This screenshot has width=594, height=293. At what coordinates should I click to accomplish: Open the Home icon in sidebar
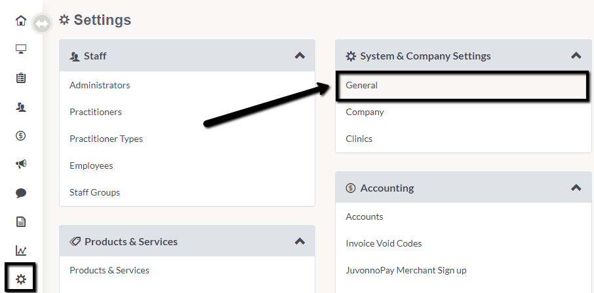tap(21, 20)
